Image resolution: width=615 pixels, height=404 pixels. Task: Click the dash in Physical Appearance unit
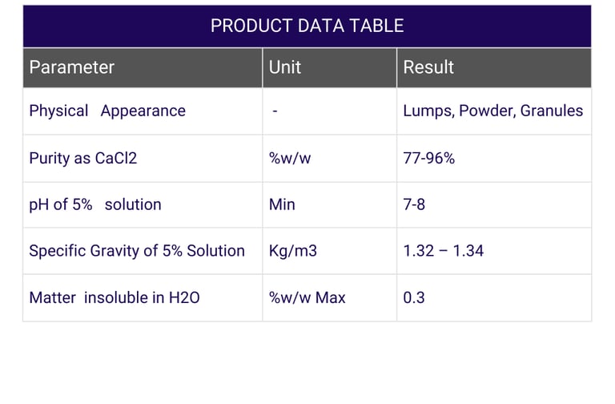click(x=275, y=111)
